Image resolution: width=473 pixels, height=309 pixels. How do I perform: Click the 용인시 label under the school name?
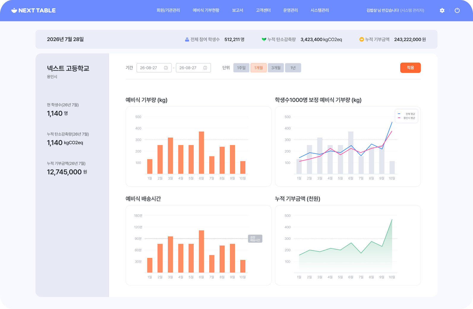click(52, 77)
